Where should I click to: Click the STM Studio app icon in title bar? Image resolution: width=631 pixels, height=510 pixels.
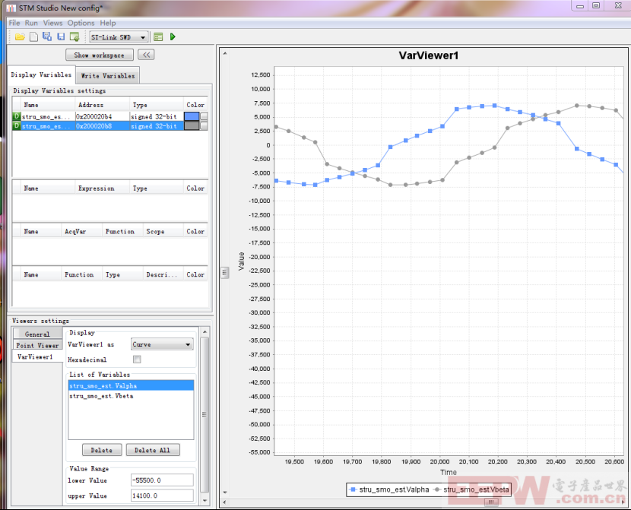coord(11,8)
